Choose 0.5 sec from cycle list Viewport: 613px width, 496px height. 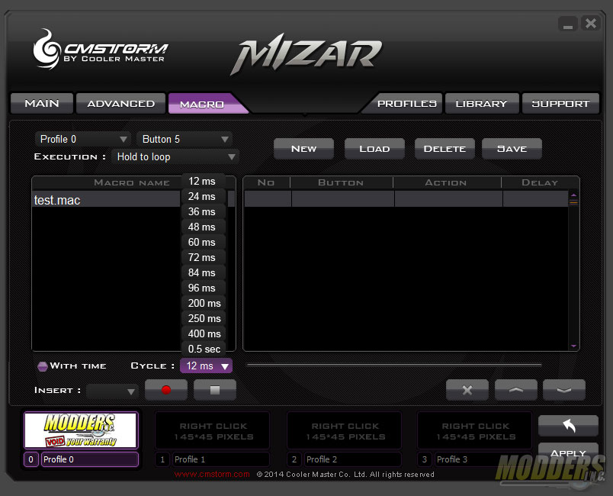tap(204, 349)
